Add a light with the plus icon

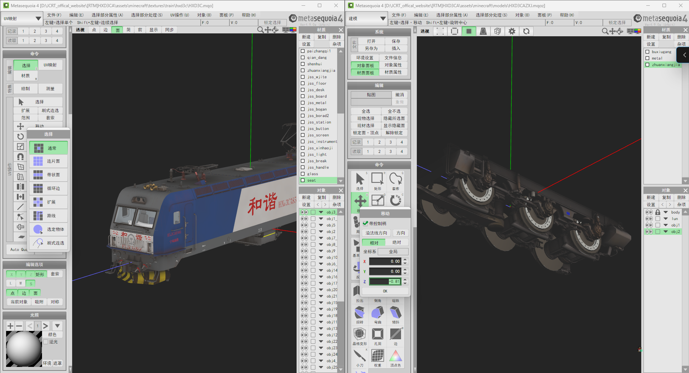(10, 326)
